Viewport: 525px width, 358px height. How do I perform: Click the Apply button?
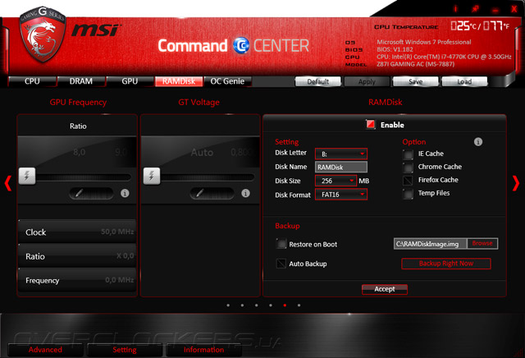tap(367, 81)
